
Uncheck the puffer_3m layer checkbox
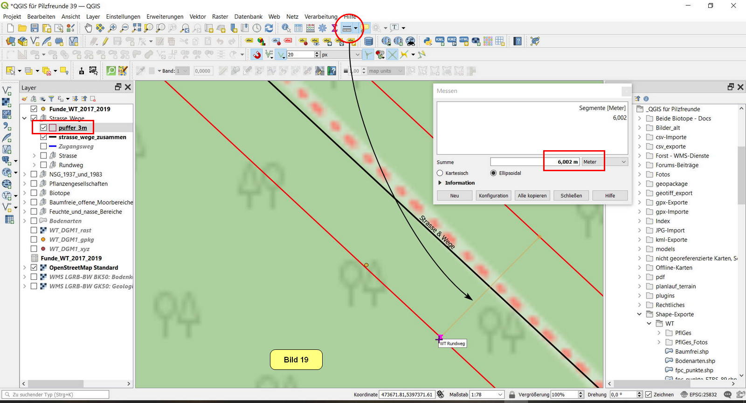(43, 128)
